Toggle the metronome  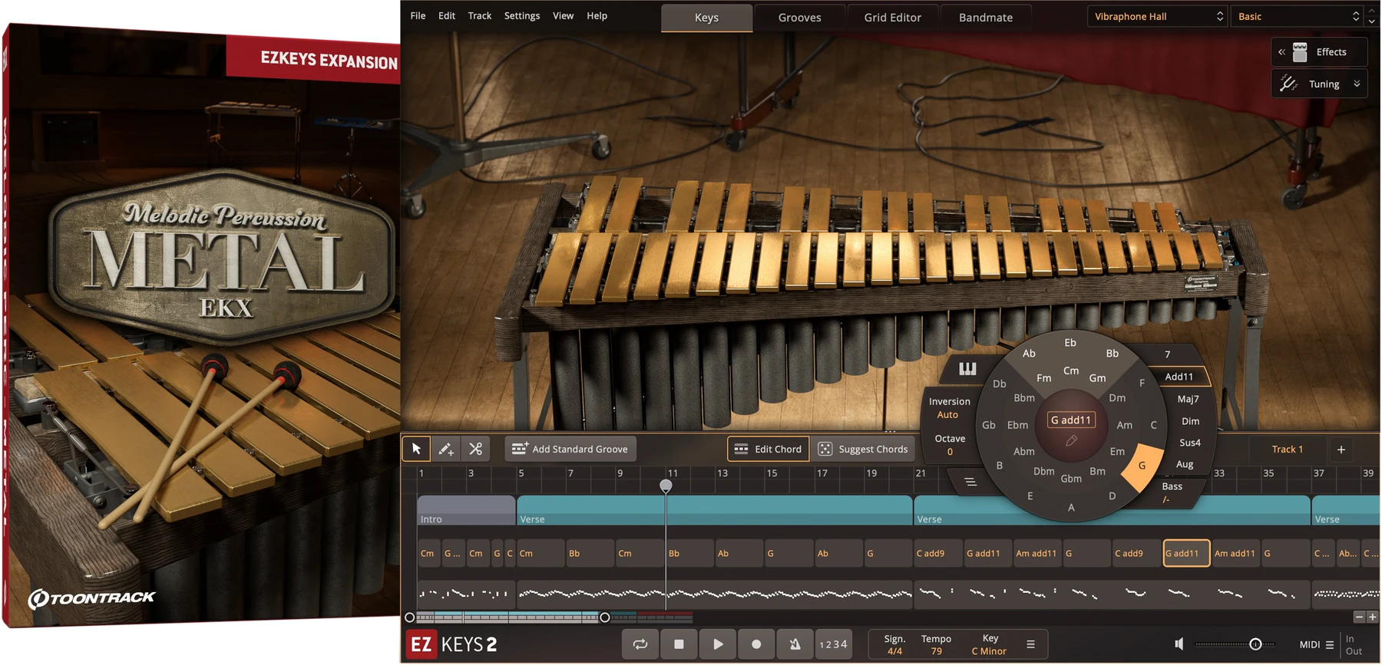point(795,644)
